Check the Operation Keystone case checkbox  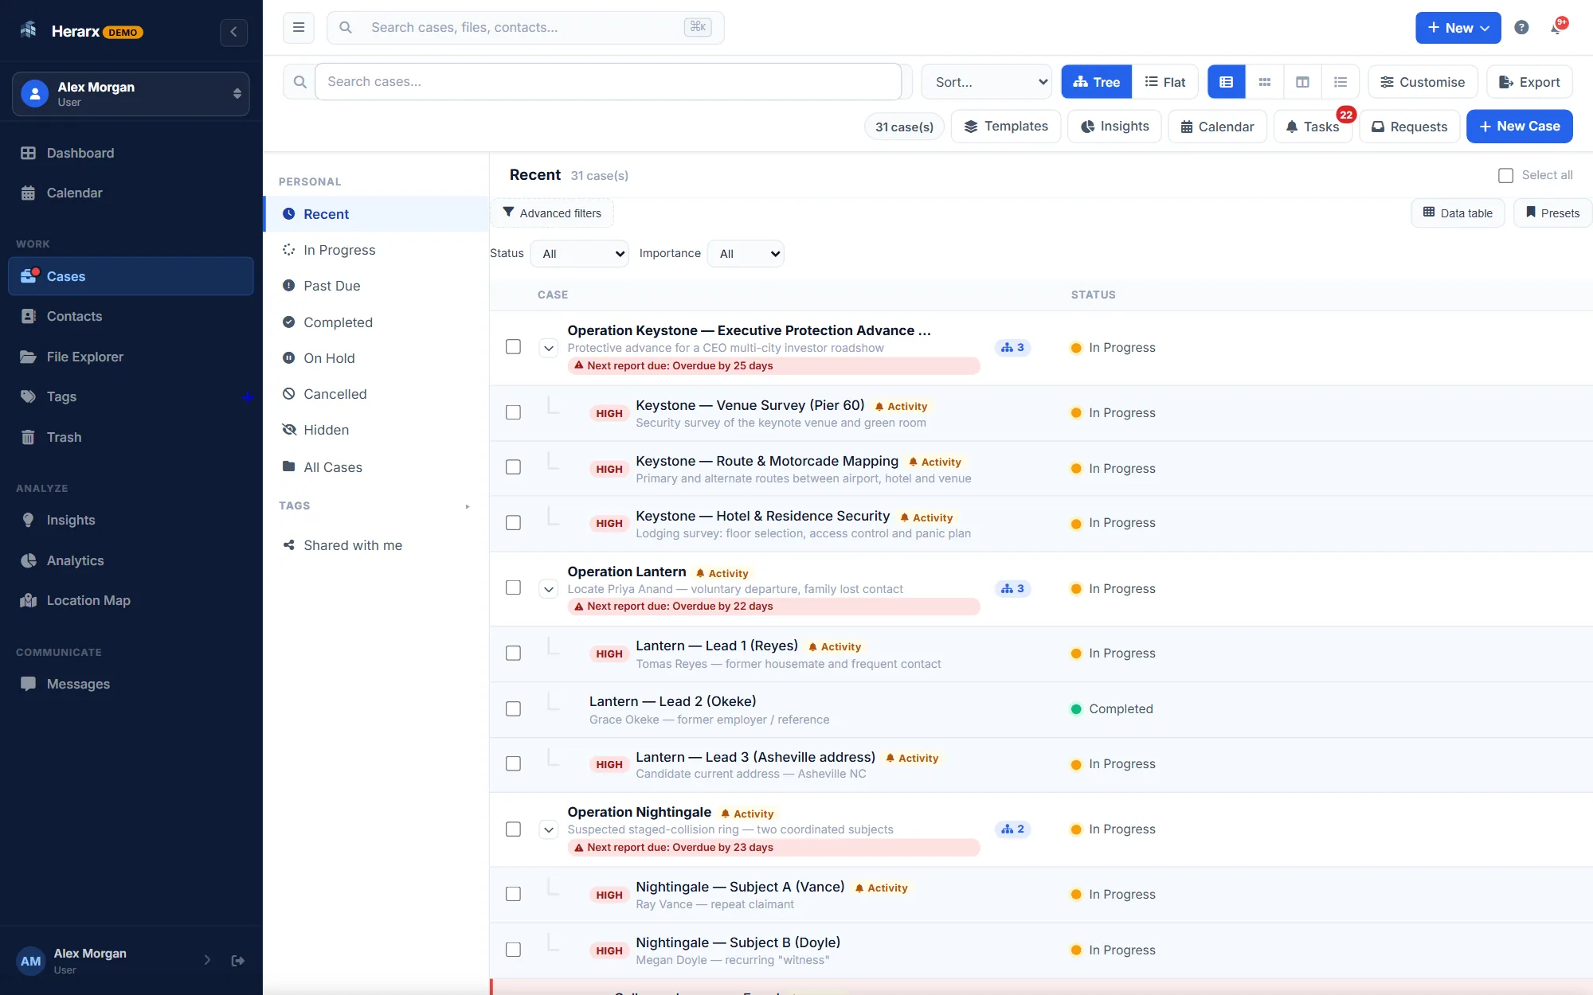(514, 347)
